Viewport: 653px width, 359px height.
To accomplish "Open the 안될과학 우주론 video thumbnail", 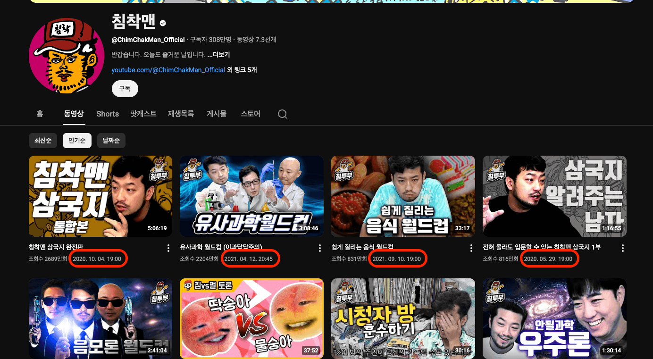I will 554,318.
